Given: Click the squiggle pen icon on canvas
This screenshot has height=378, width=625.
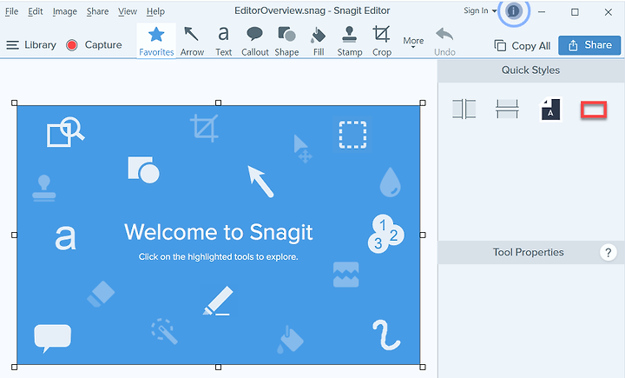Looking at the screenshot, I should [386, 335].
